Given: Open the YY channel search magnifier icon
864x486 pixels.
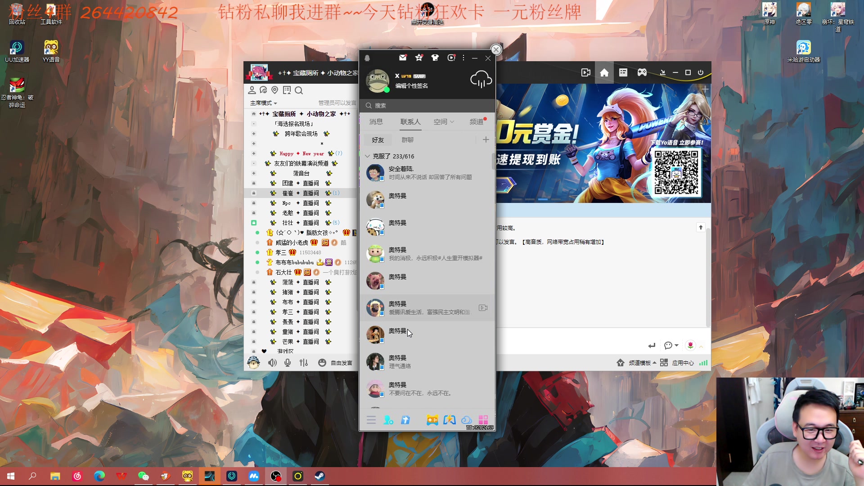Looking at the screenshot, I should [299, 90].
